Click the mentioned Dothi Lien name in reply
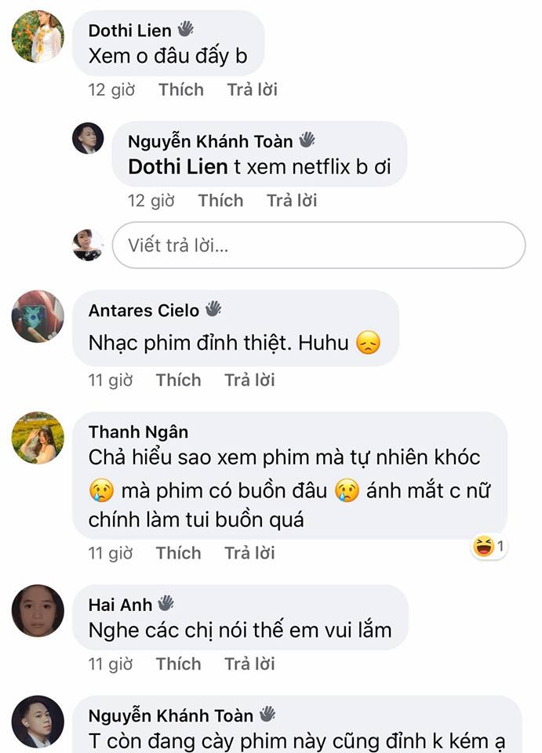Viewport: 542px width, 753px height. (x=177, y=167)
